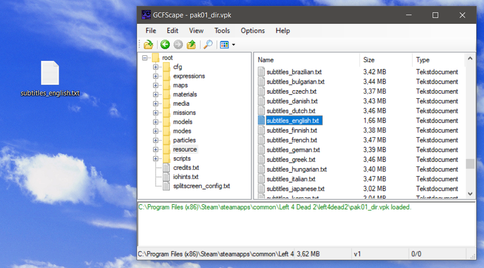
Task: Open the Edit menu
Action: coord(172,31)
